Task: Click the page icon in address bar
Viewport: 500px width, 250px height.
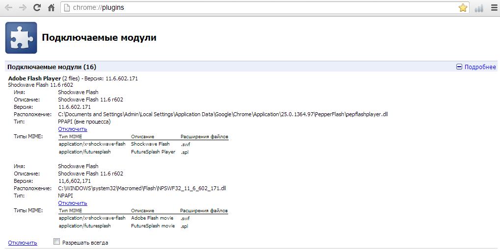Action: coord(67,8)
